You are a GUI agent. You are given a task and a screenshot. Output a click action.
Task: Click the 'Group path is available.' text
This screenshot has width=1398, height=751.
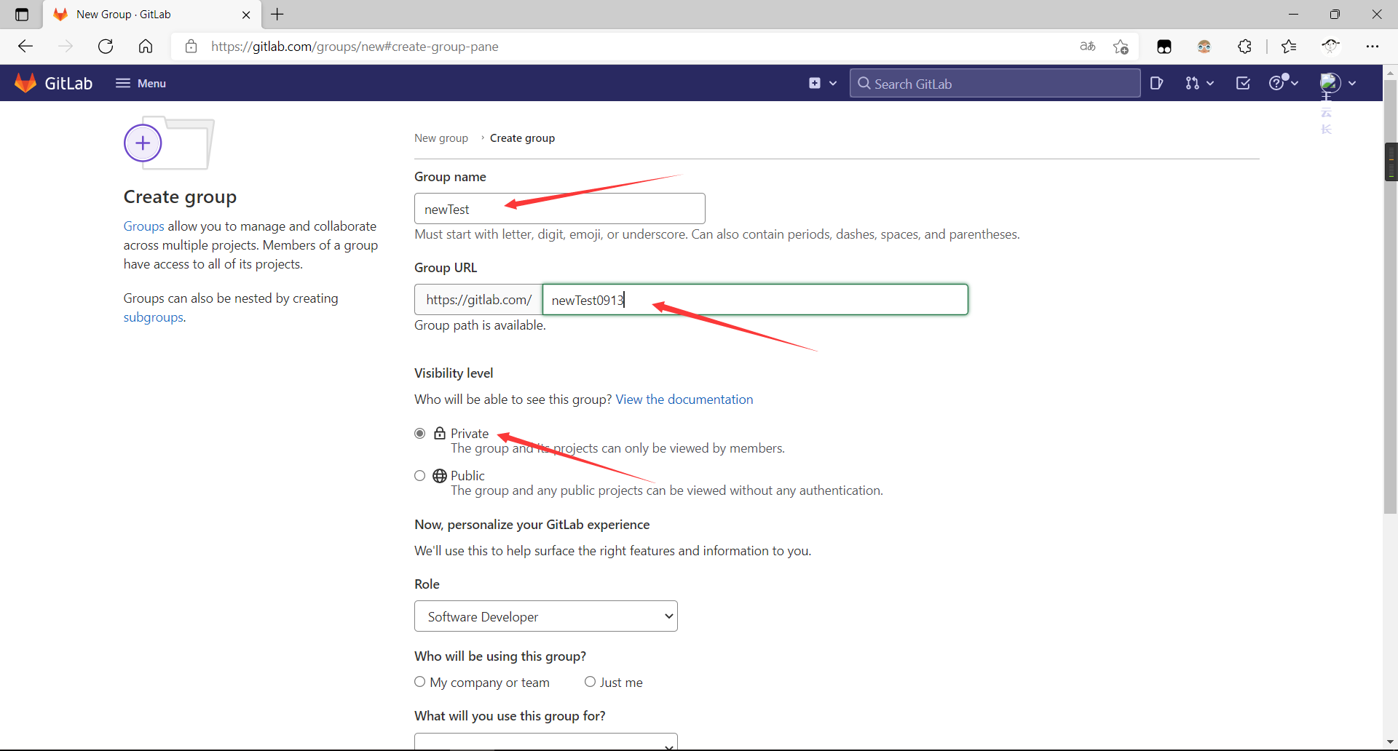click(480, 325)
